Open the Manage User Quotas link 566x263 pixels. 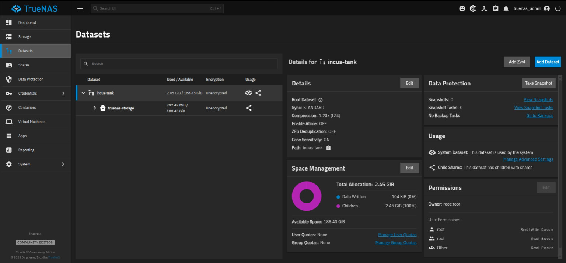397,235
